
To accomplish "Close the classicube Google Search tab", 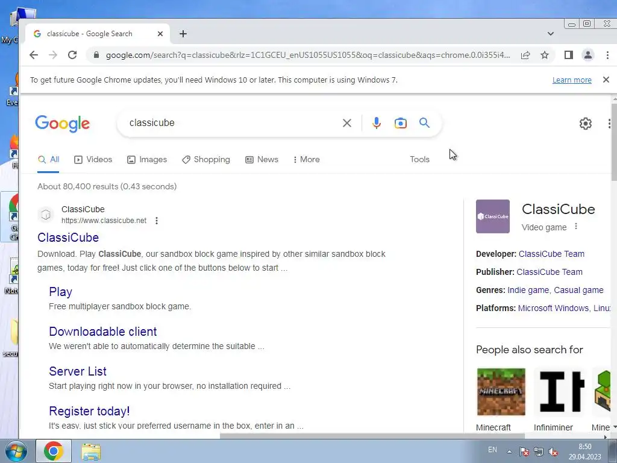I will pyautogui.click(x=160, y=34).
